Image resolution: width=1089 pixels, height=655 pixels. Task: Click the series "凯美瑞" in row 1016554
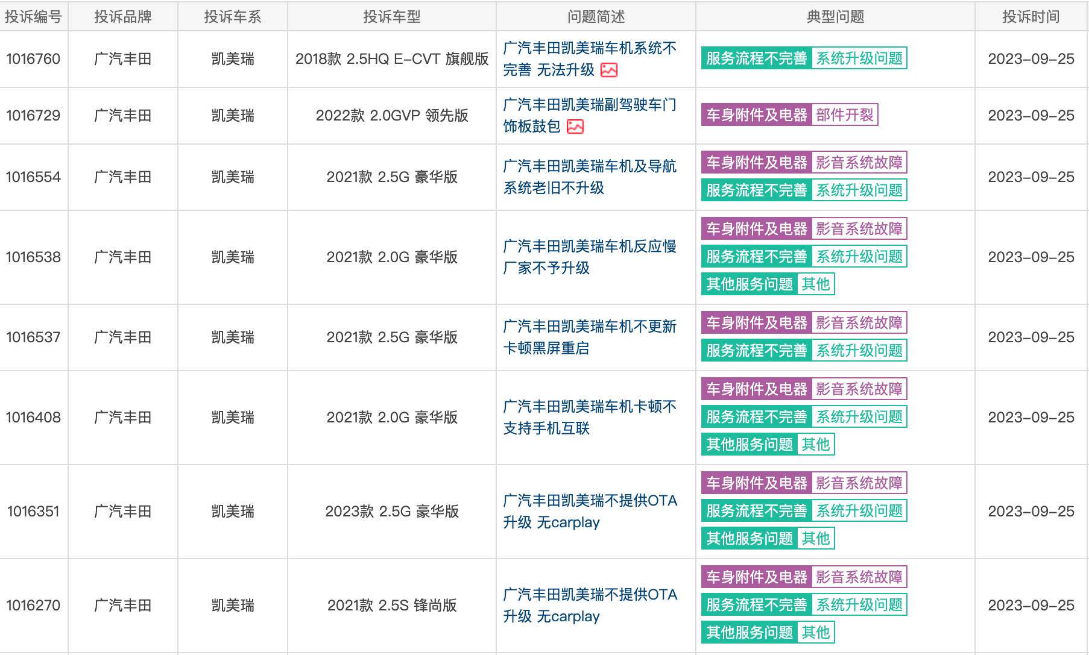(233, 177)
